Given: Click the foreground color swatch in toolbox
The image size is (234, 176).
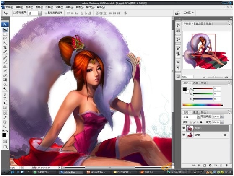Looking at the screenshot, I should [4, 135].
